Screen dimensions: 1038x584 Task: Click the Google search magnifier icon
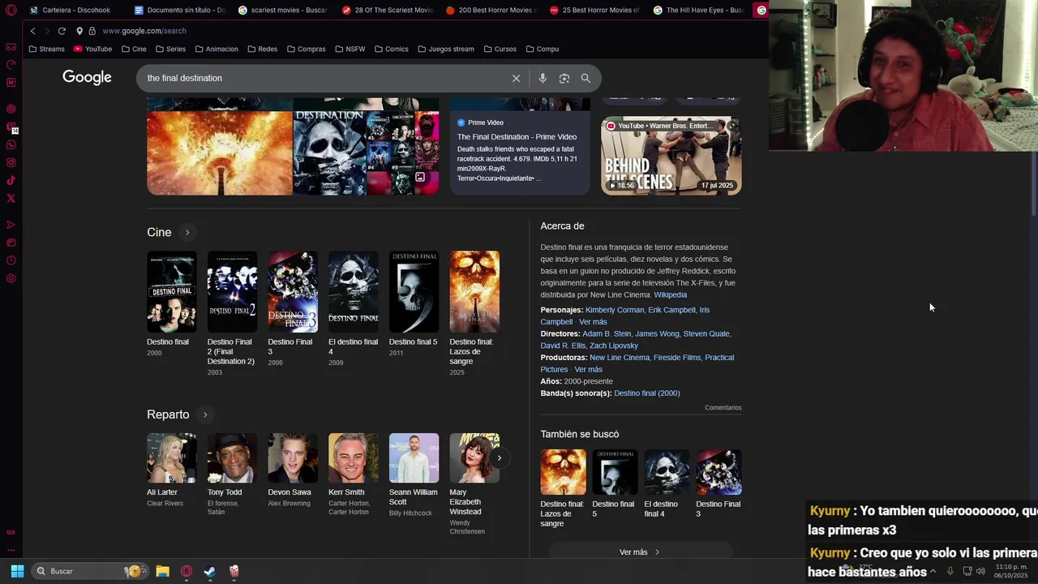585,78
